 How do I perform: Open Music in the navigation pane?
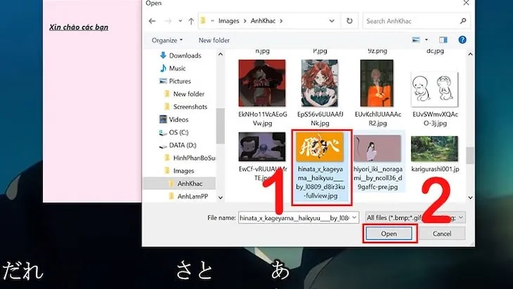point(177,68)
